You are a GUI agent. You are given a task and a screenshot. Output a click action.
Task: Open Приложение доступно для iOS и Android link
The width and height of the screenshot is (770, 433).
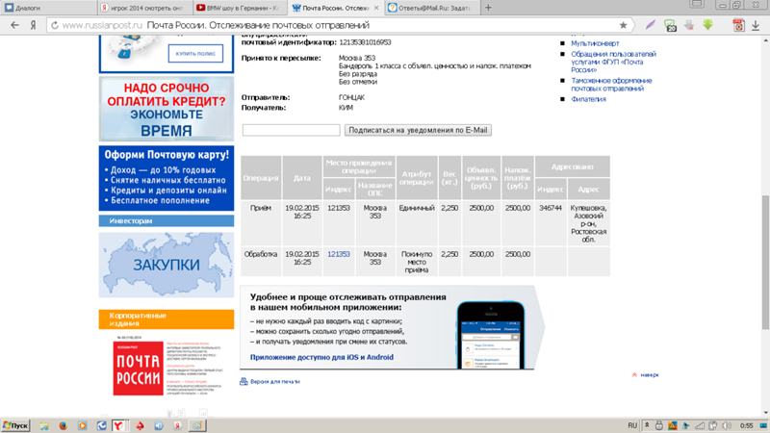(x=321, y=357)
